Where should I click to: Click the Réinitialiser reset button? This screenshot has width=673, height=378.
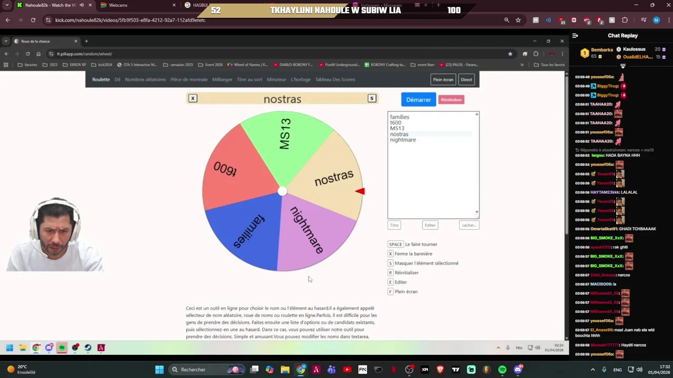pos(451,100)
